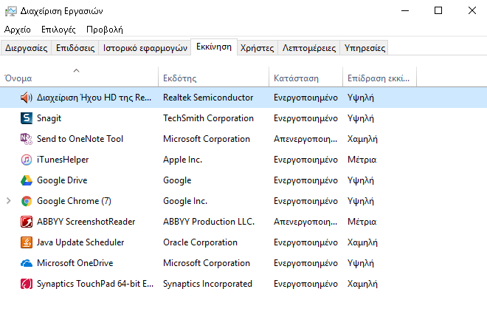Click the Snagit app icon
The image size is (487, 320).
(27, 118)
